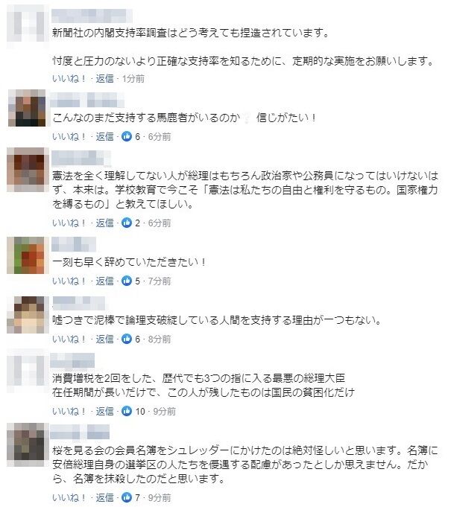The height and width of the screenshot is (507, 451).
Task: Click 返信 under the 新聞社の内閣支持率 comment
Action: point(104,79)
